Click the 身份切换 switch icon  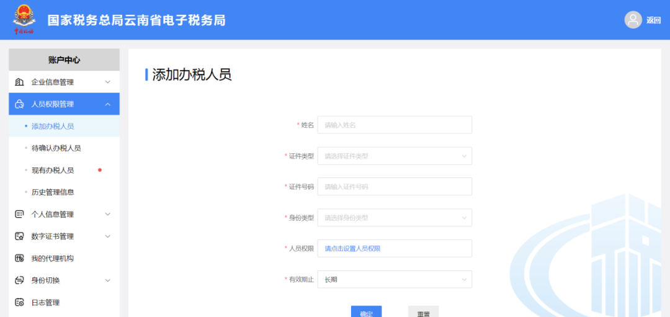[19, 280]
